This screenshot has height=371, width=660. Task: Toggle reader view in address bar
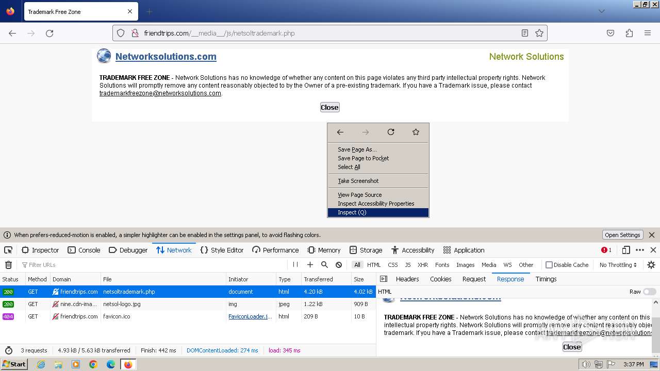coord(525,33)
